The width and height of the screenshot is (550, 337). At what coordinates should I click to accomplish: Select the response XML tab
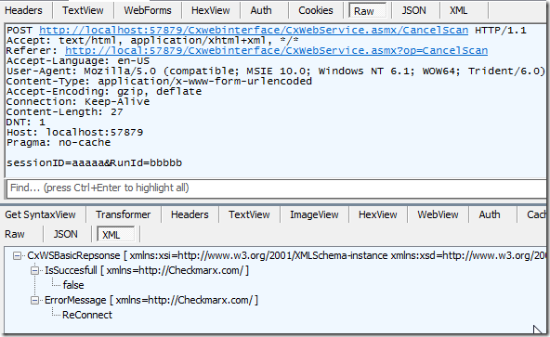[115, 234]
